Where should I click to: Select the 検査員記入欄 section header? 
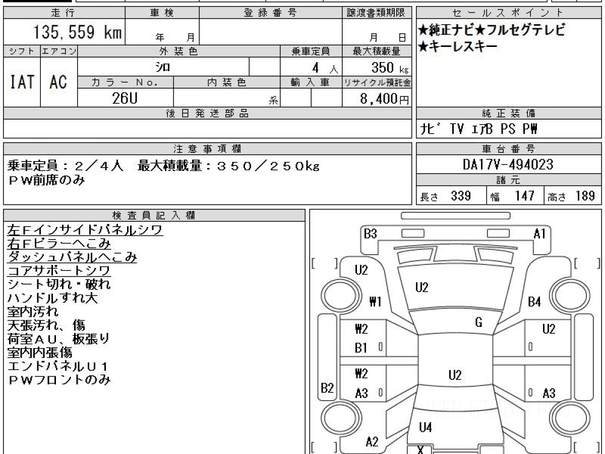[x=154, y=215]
